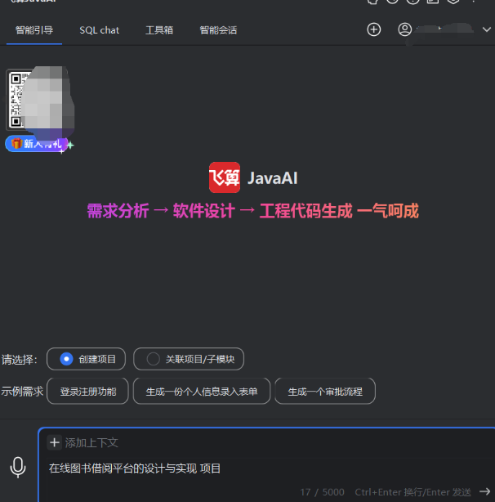Click the 登录注册功能 example button
This screenshot has height=502, width=495.
coord(87,392)
